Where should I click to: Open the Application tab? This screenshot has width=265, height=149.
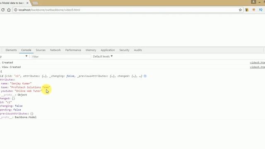108,50
